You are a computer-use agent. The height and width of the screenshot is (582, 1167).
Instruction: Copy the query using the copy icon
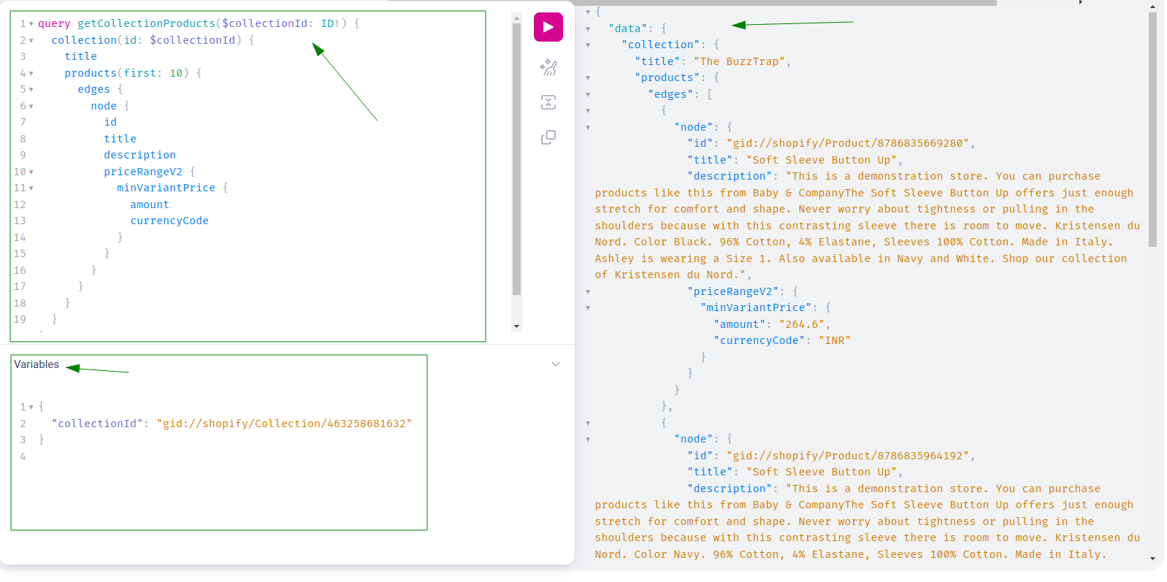(x=548, y=137)
